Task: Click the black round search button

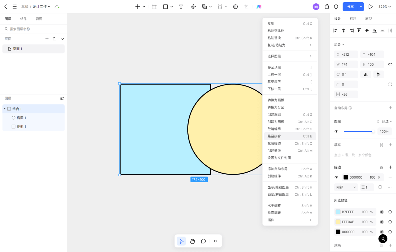Action: (x=383, y=239)
